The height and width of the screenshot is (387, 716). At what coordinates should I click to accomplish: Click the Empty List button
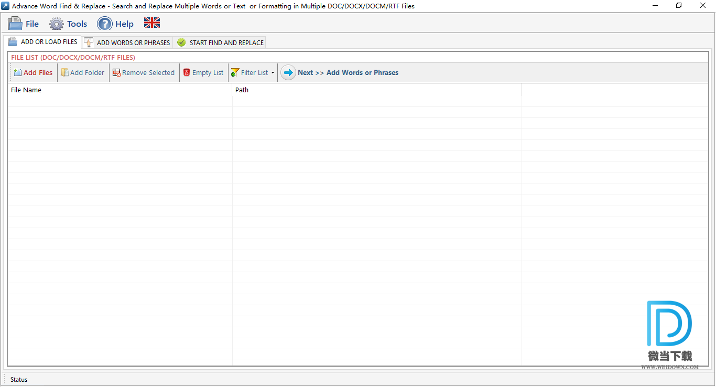point(203,72)
